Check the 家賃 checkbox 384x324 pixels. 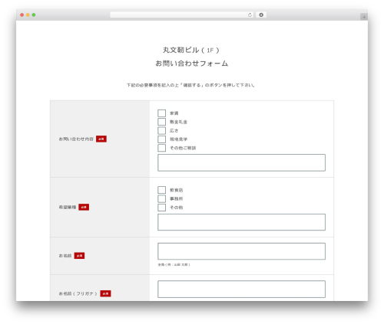click(x=161, y=113)
